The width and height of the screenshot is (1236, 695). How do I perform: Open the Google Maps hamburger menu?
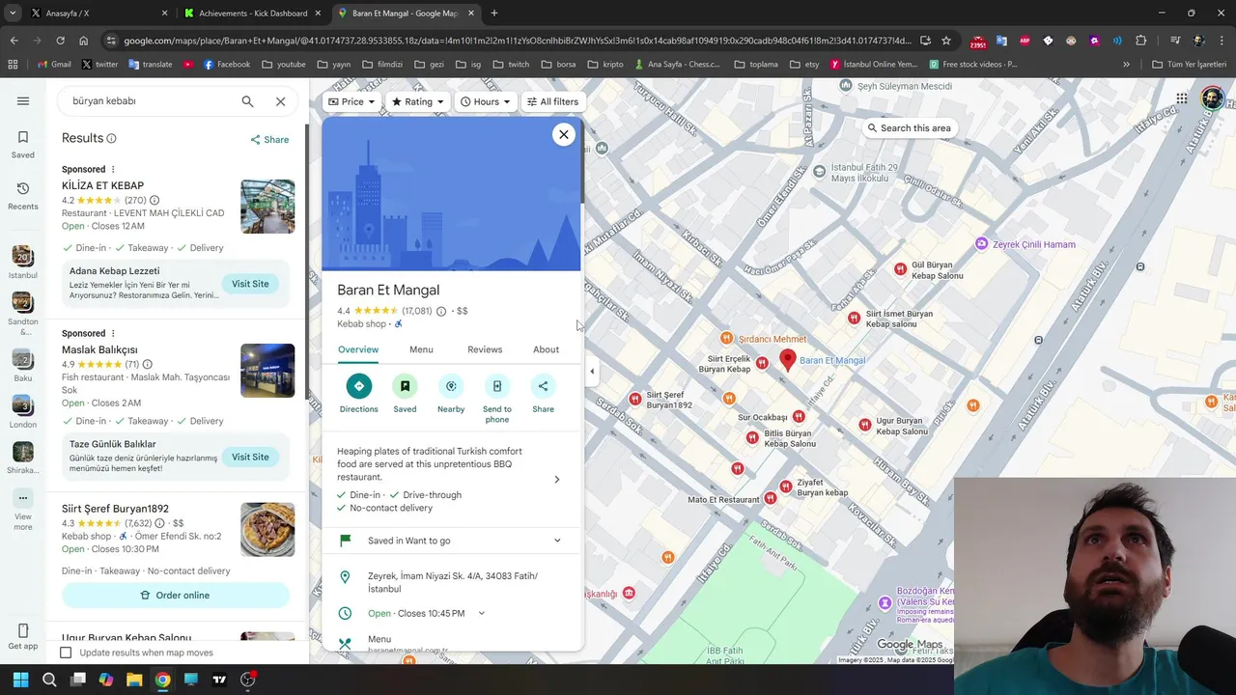point(23,100)
